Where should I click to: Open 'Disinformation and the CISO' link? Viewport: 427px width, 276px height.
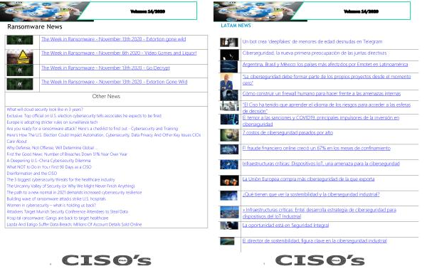point(32,174)
